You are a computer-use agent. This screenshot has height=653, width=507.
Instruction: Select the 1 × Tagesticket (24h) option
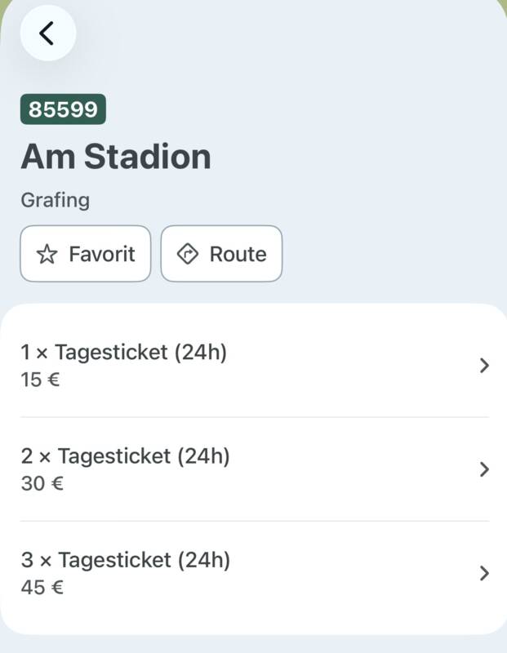click(255, 365)
